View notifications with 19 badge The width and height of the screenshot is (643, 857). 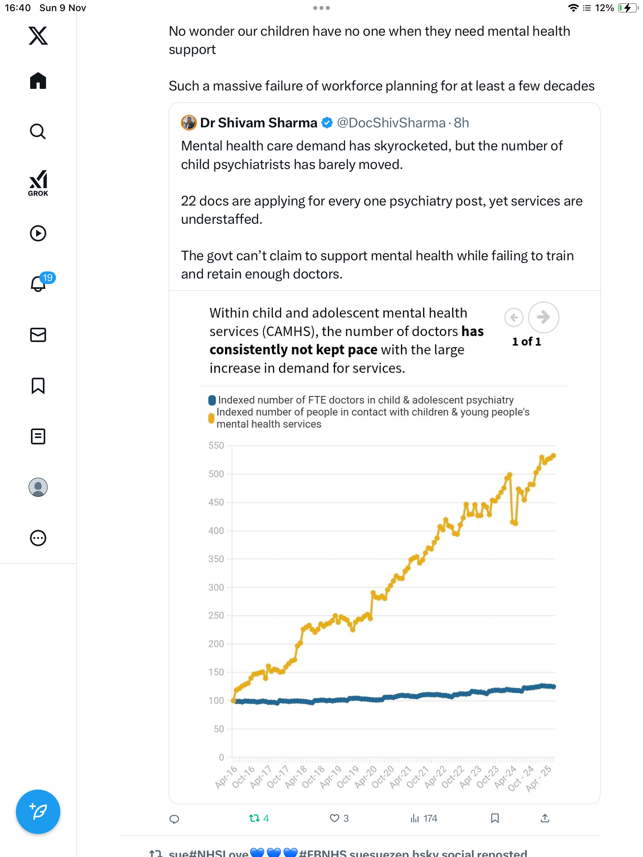point(39,284)
